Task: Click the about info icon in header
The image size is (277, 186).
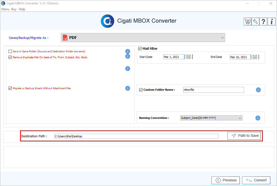Action: 272,22
